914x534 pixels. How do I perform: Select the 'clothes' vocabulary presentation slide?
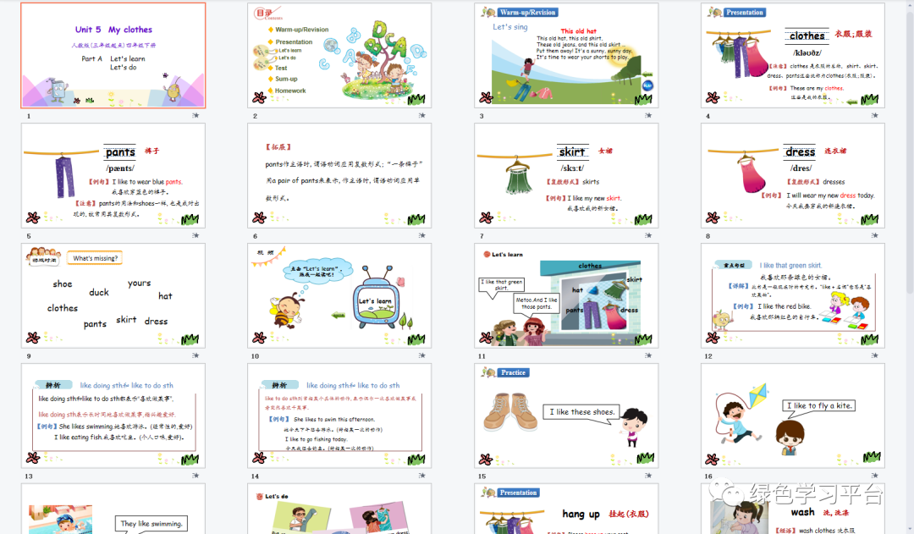coord(793,55)
